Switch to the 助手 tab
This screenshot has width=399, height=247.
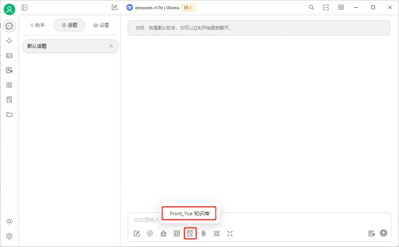click(37, 25)
